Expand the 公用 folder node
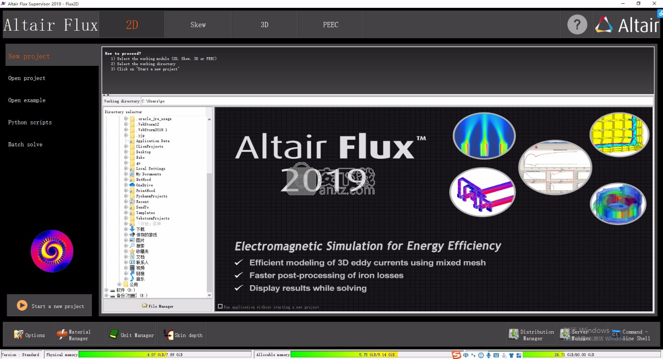Viewport: 663px width, 359px height. [x=119, y=284]
